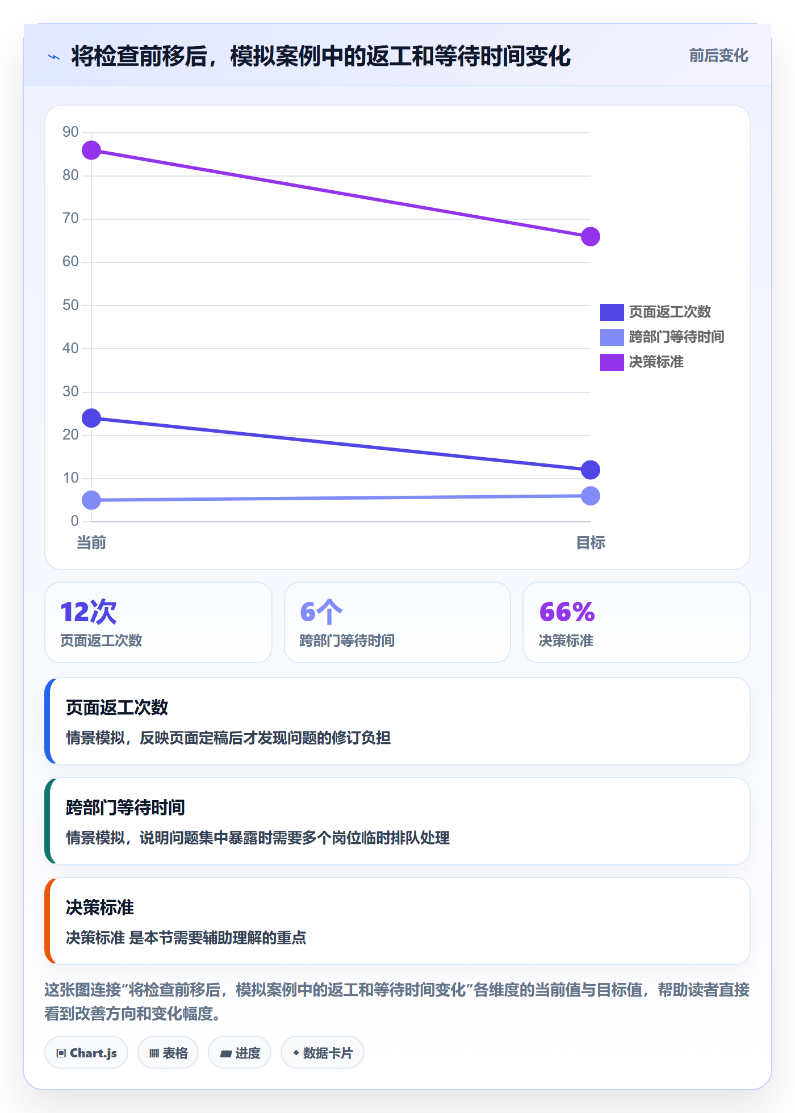Click the 决策标准 data point at 目标
Image resolution: width=795 pixels, height=1113 pixels.
click(x=591, y=237)
